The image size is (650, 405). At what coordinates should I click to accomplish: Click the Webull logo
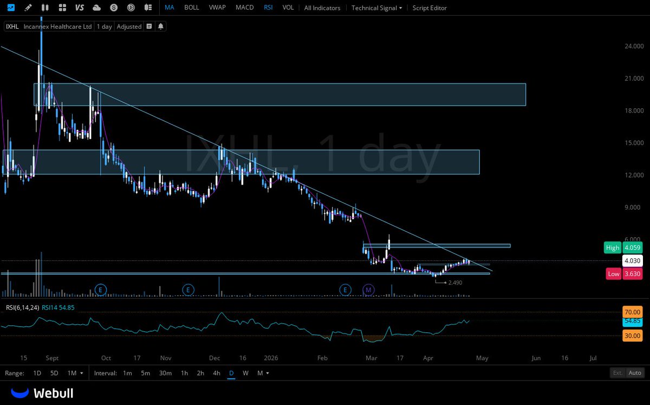point(42,393)
